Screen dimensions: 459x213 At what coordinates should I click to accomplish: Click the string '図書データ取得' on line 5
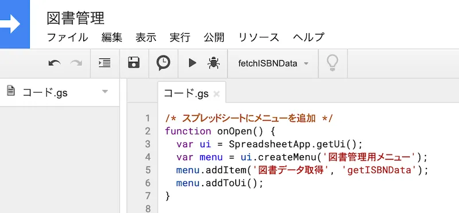point(290,170)
